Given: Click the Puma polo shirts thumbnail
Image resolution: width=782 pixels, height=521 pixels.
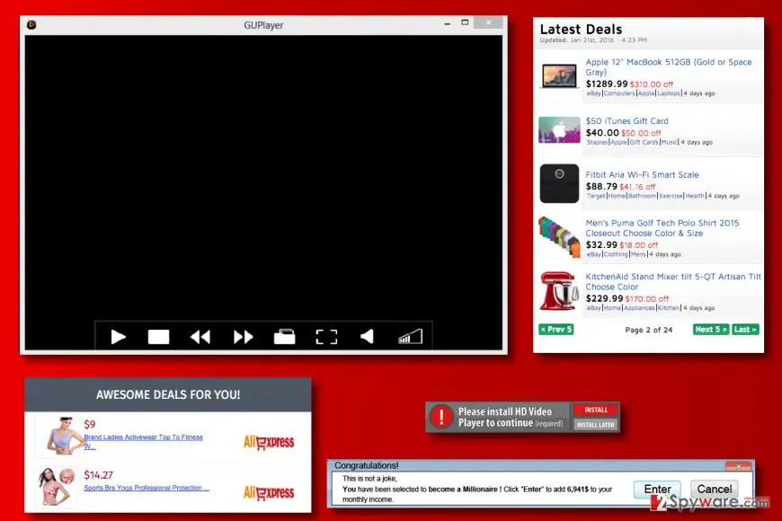Looking at the screenshot, I should coord(560,237).
